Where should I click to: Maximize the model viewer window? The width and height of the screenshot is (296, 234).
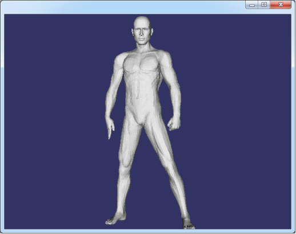click(264, 5)
